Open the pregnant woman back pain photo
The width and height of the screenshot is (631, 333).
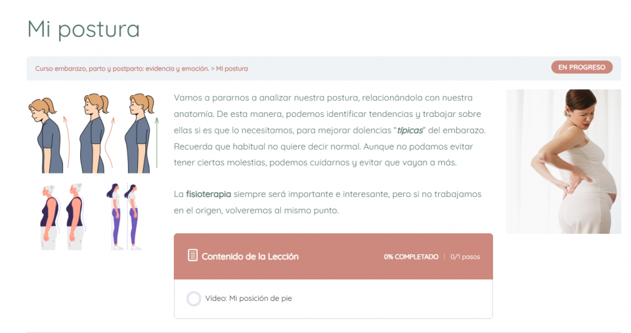tap(563, 161)
